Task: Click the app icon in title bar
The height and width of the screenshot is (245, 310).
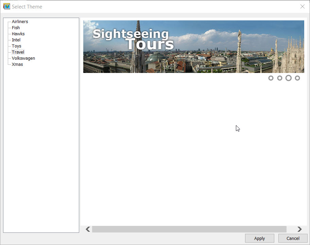Action: click(x=7, y=6)
